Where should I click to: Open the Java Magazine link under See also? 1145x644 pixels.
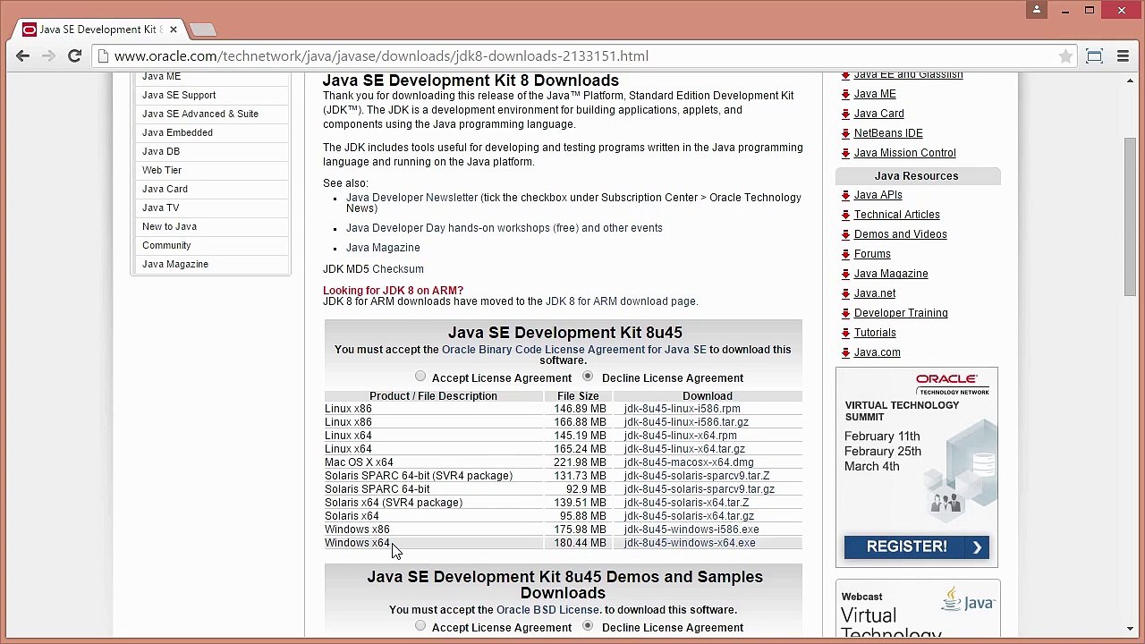(x=383, y=248)
